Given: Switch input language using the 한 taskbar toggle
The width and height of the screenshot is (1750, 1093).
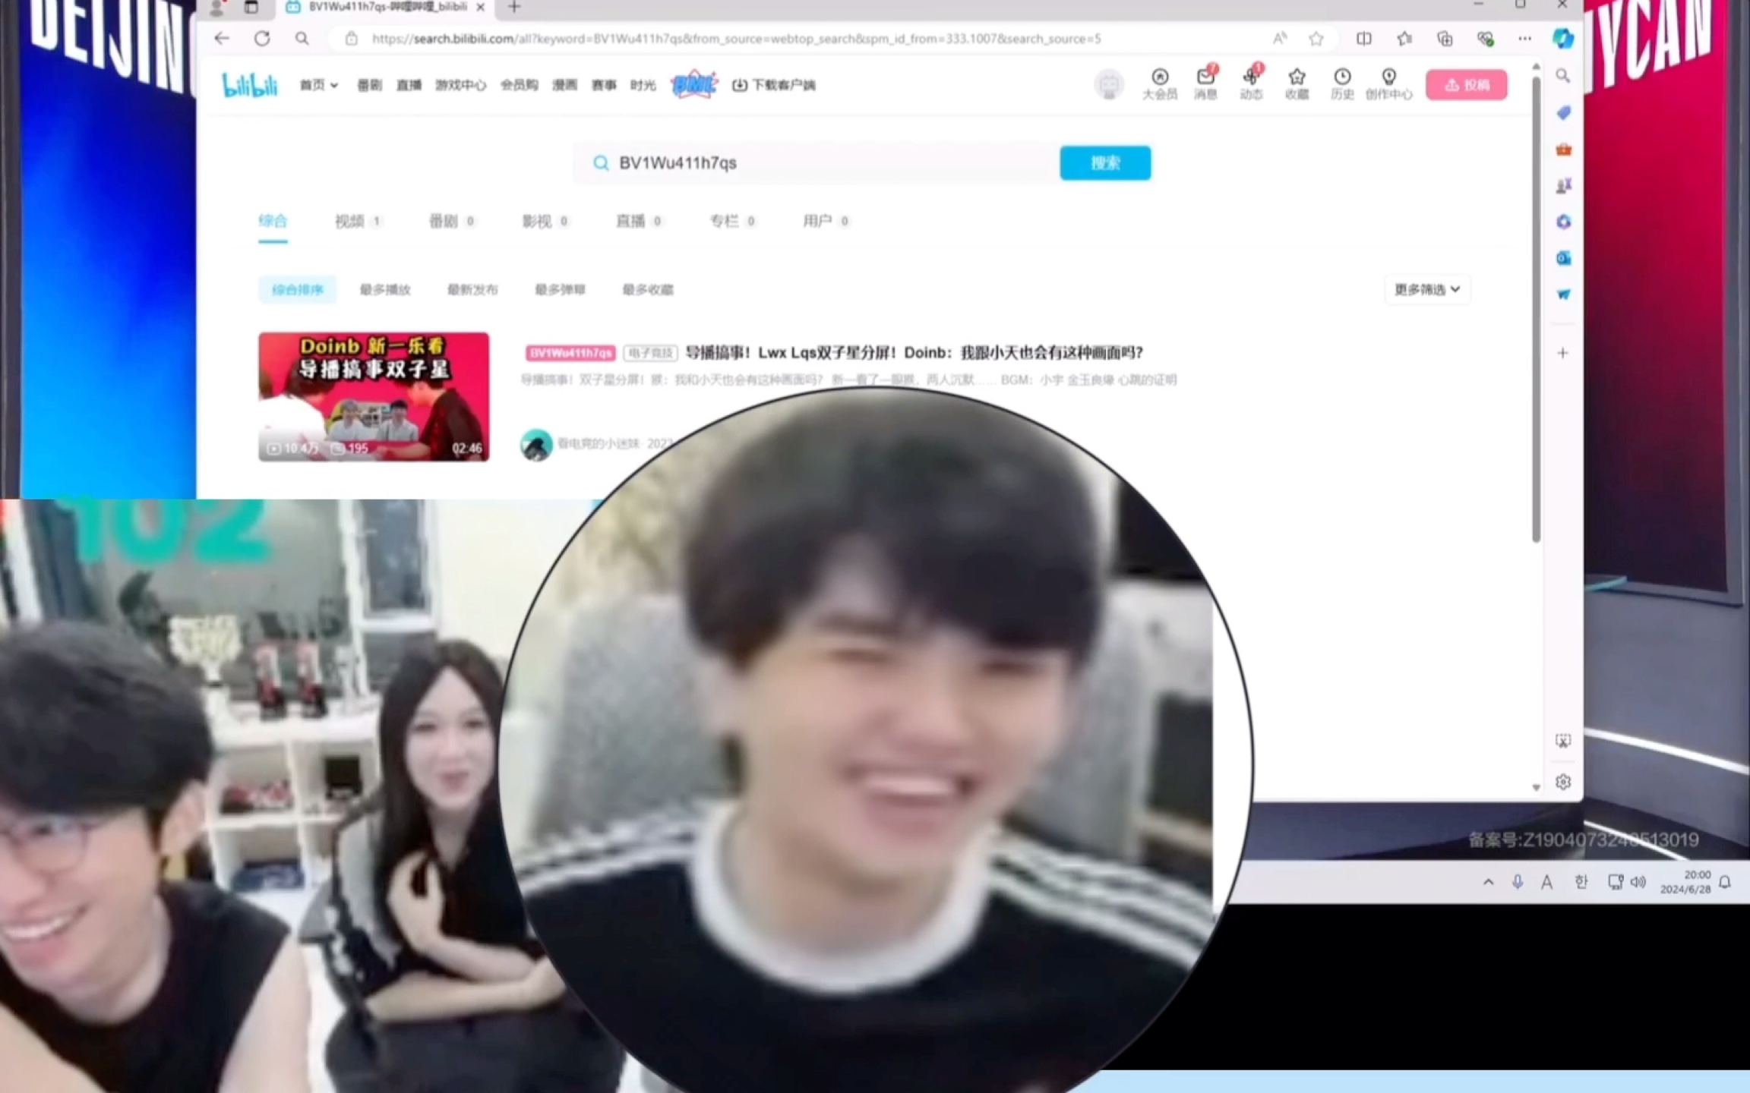Looking at the screenshot, I should pyautogui.click(x=1581, y=881).
